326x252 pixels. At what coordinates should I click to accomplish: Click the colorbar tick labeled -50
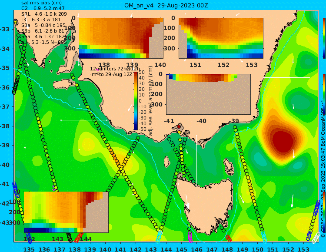[x=143, y=129]
